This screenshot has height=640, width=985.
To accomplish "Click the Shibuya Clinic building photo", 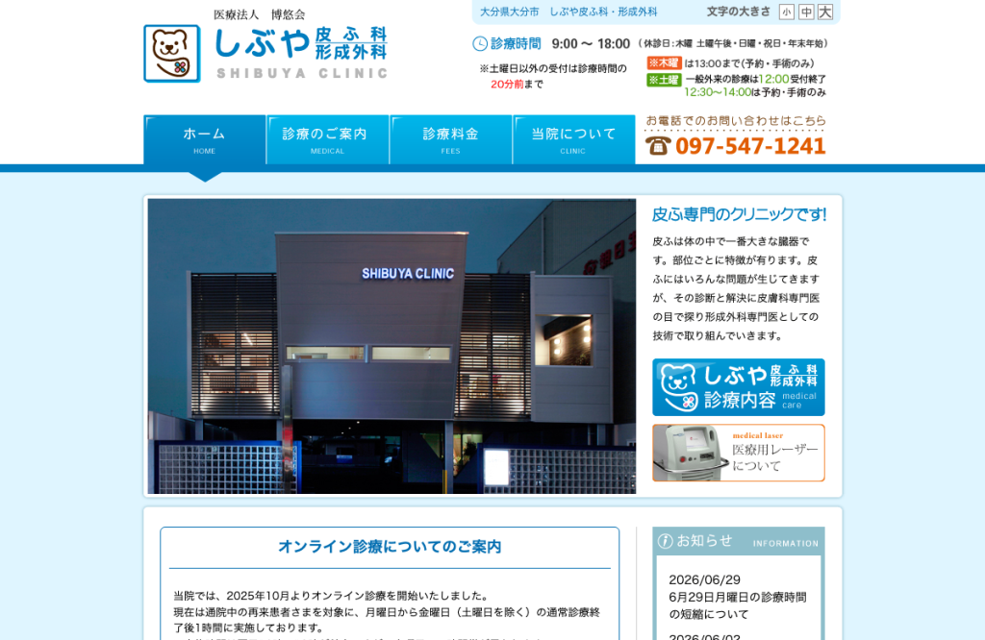I will (392, 346).
